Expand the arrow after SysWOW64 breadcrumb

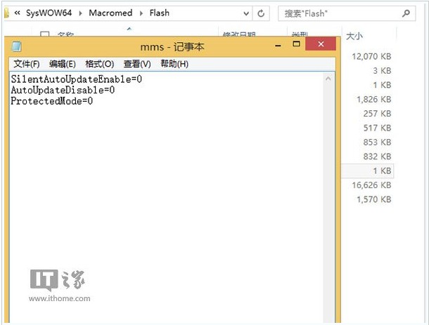click(80, 13)
